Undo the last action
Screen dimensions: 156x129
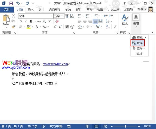click(x=18, y=3)
